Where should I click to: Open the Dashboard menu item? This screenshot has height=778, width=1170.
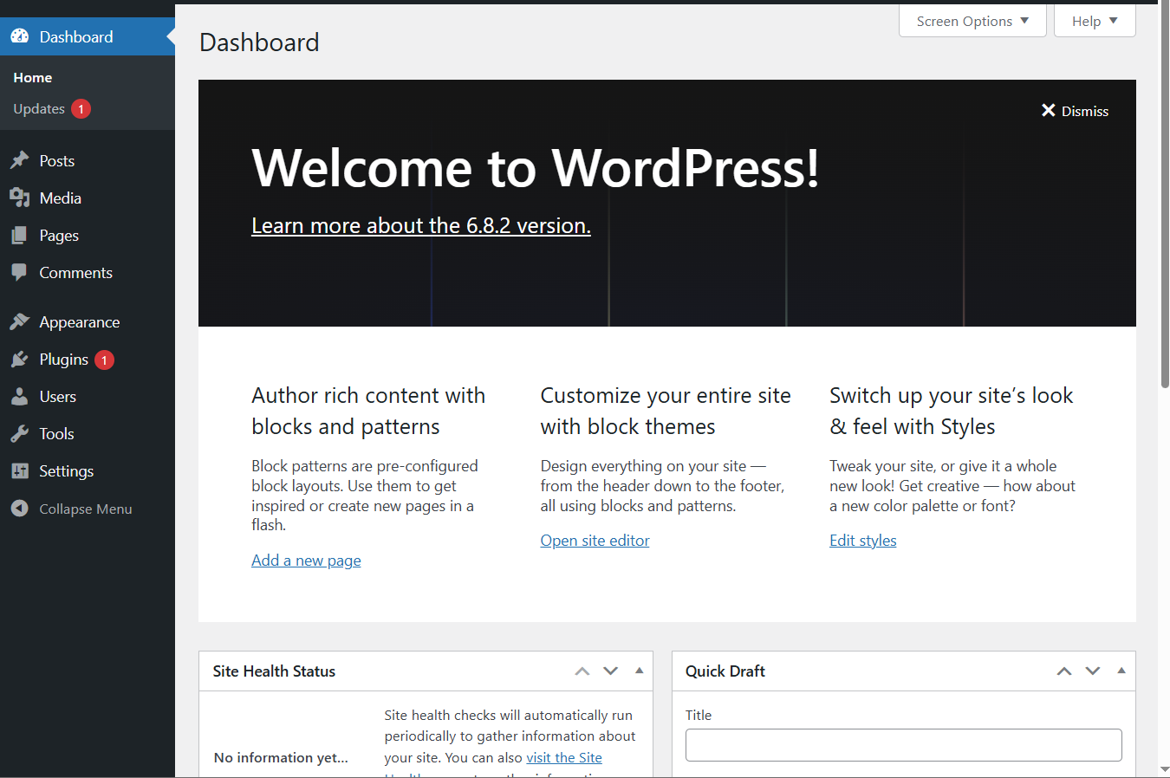pos(88,36)
